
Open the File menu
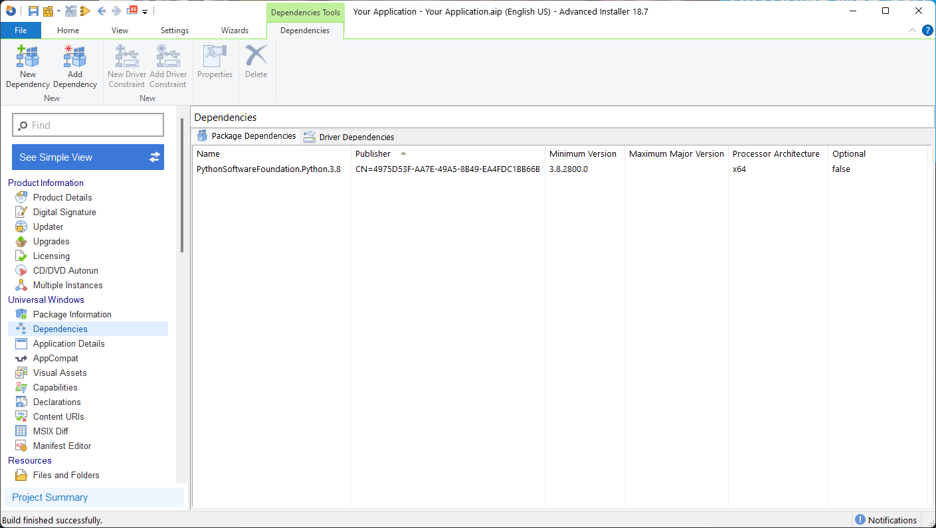pyautogui.click(x=21, y=31)
